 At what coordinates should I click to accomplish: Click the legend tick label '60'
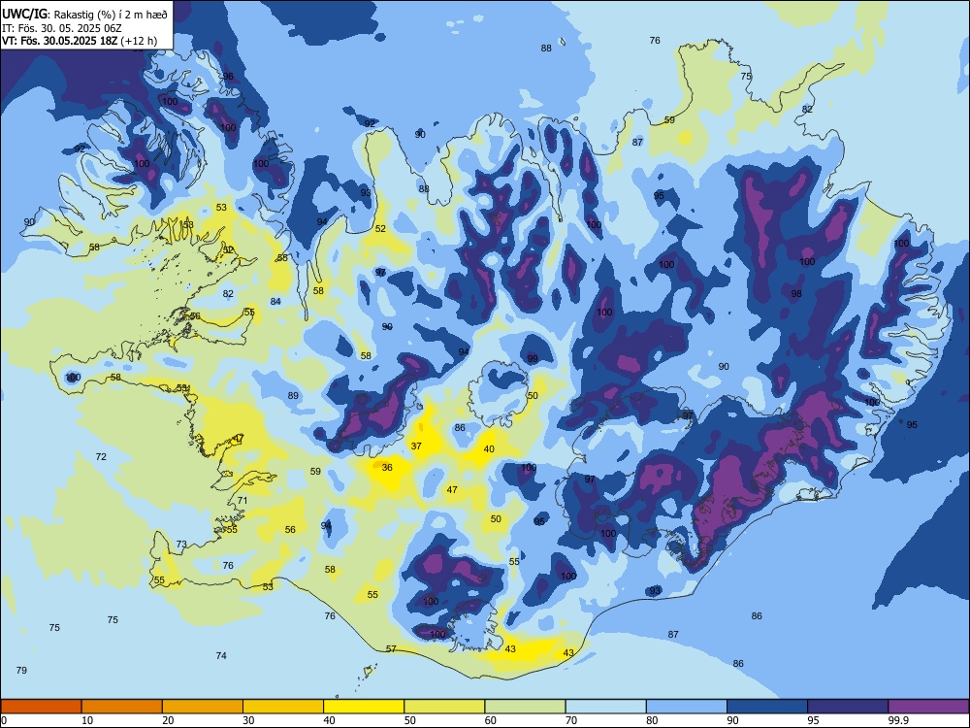coord(491,720)
